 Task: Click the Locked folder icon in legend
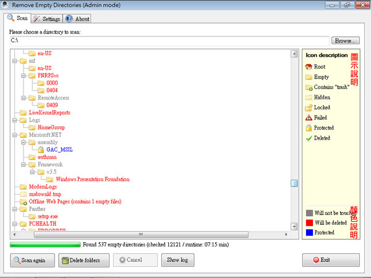tap(309, 107)
